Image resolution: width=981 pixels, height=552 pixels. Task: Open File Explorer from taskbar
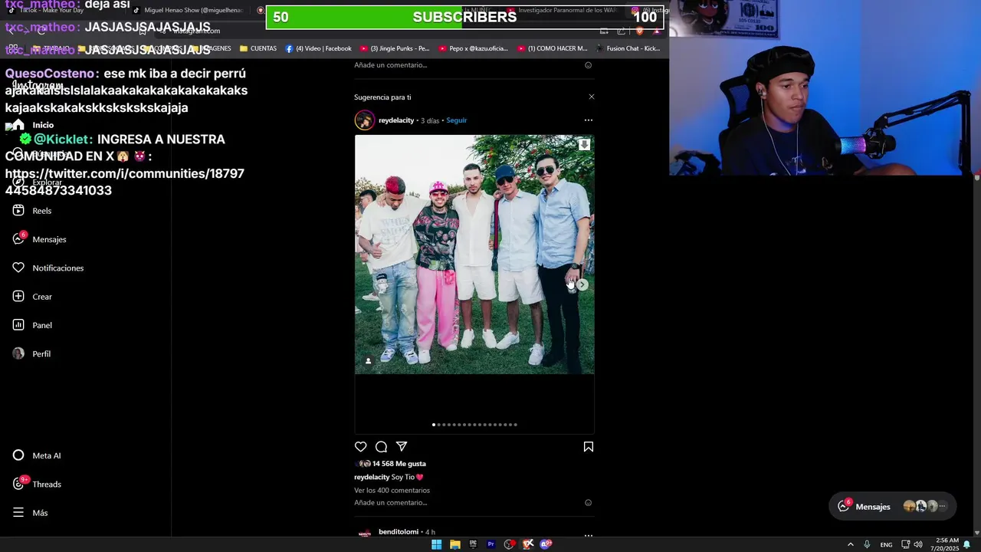pyautogui.click(x=455, y=544)
